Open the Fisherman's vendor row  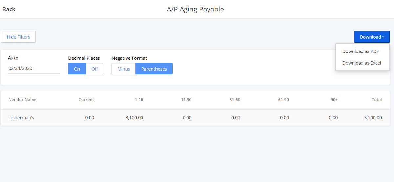(197, 118)
